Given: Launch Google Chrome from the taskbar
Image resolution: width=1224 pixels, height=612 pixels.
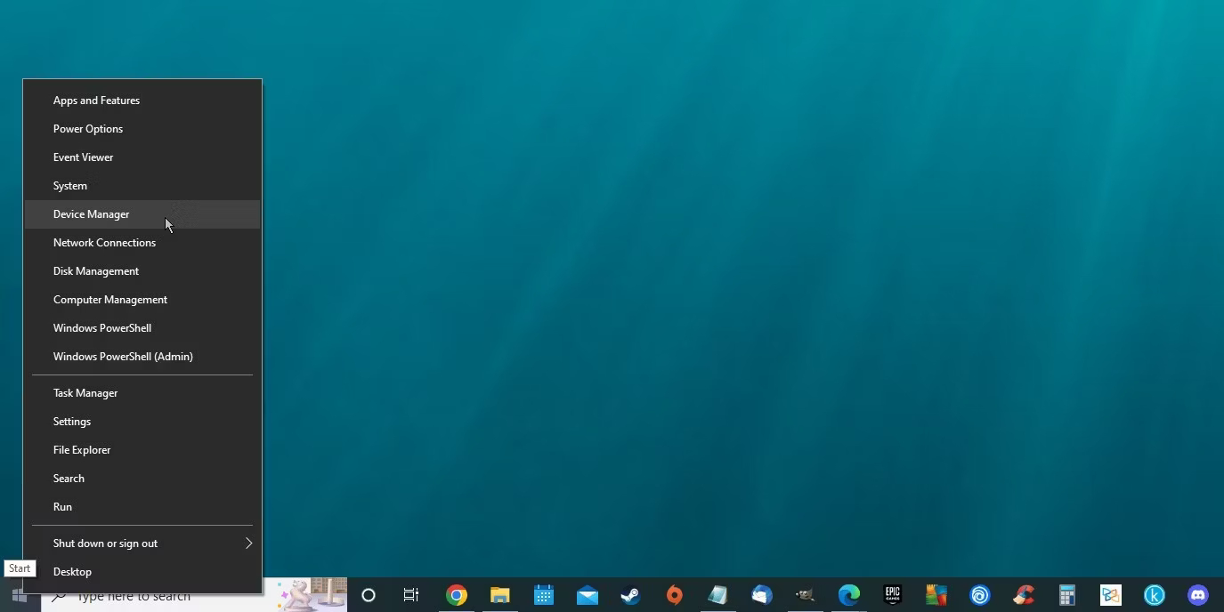Looking at the screenshot, I should pyautogui.click(x=457, y=595).
